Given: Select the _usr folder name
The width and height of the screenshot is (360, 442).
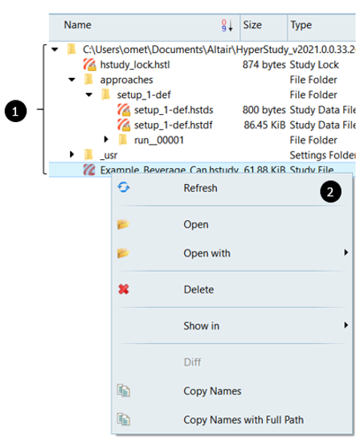Looking at the screenshot, I should coord(108,155).
